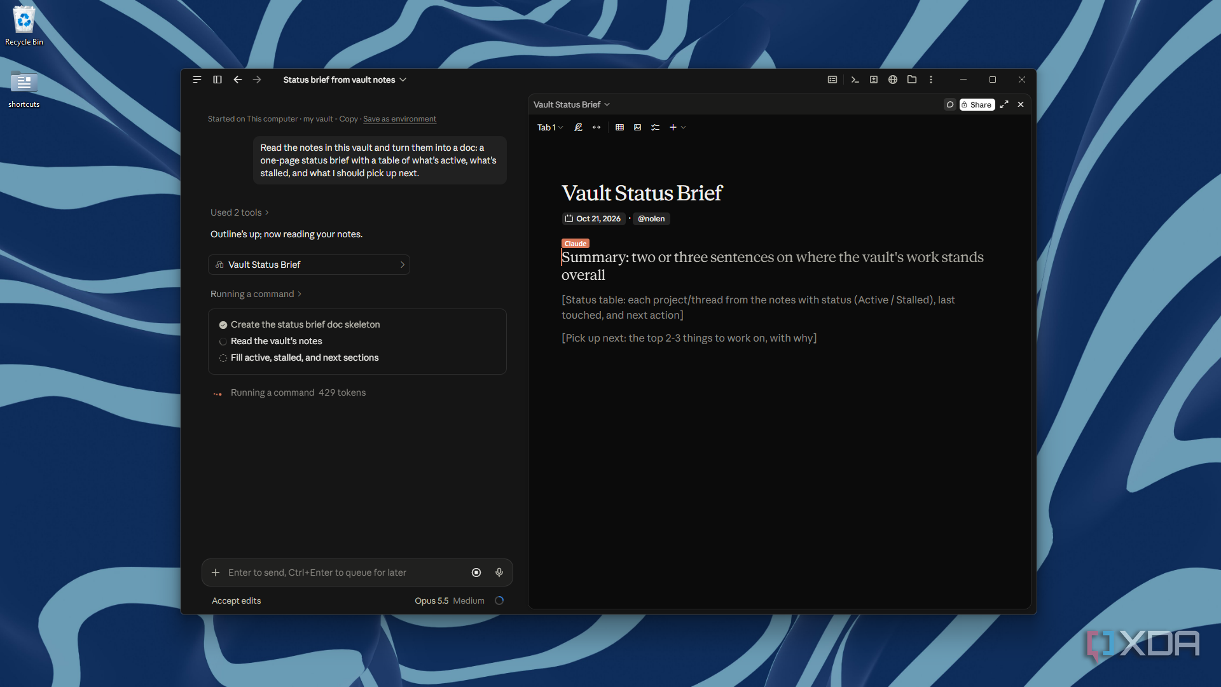
Task: Expand the Used 2 tools section
Action: pos(240,212)
